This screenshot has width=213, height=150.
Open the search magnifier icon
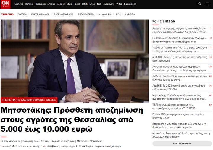coord(199,4)
